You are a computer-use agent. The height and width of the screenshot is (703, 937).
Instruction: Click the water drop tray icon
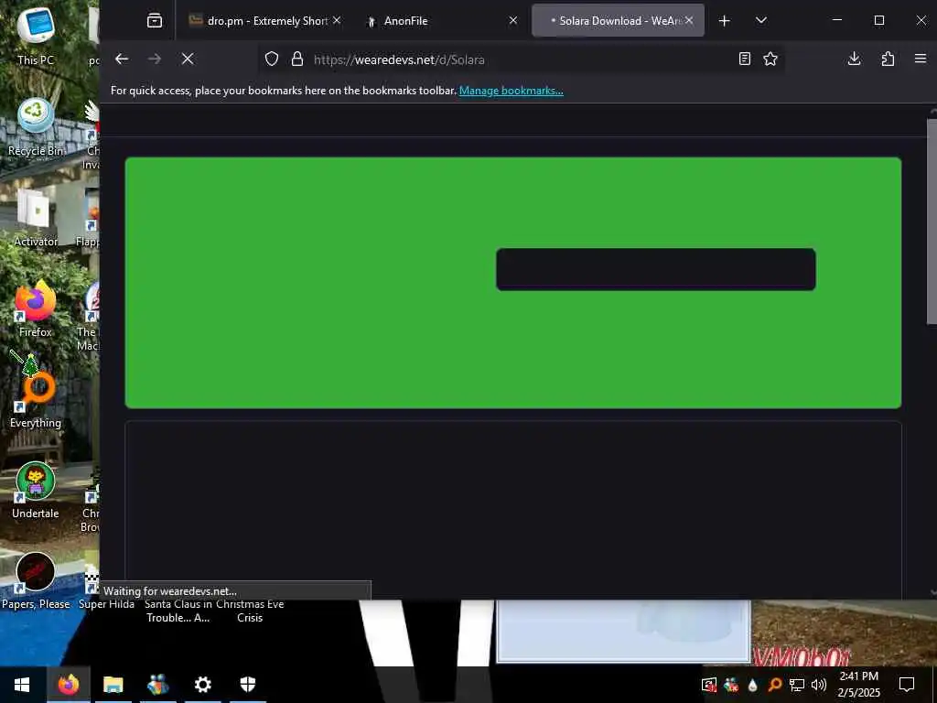(753, 685)
